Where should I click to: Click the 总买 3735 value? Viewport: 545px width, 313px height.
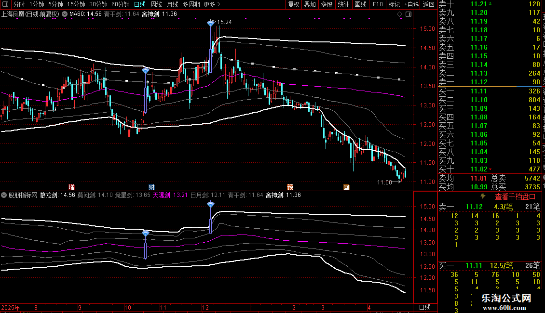532,187
